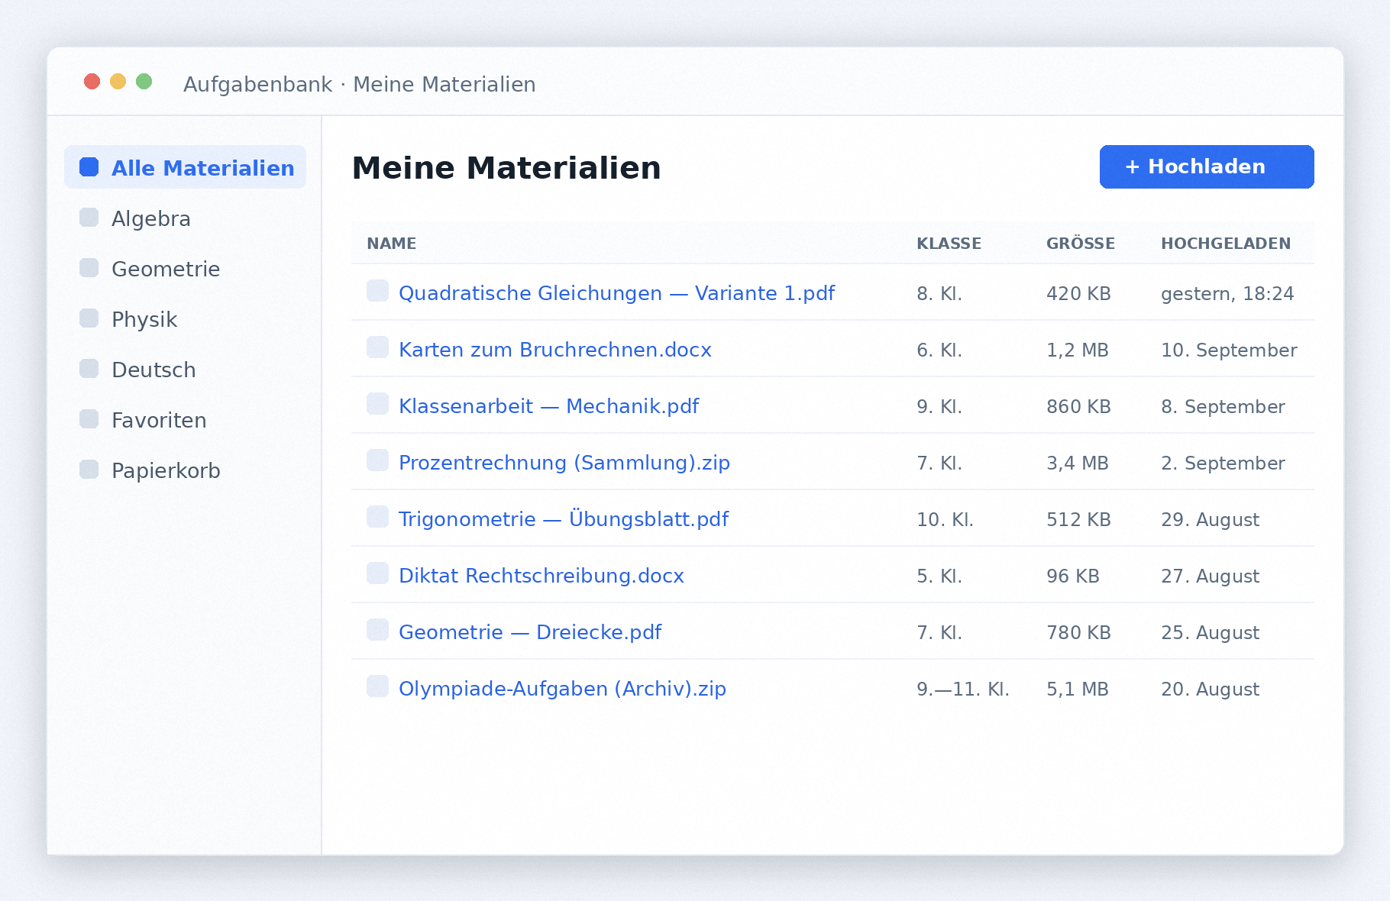Screen dimensions: 1390x901
Task: Open Klassenarbeit — Mechanik.pdf file link
Action: [x=548, y=406]
